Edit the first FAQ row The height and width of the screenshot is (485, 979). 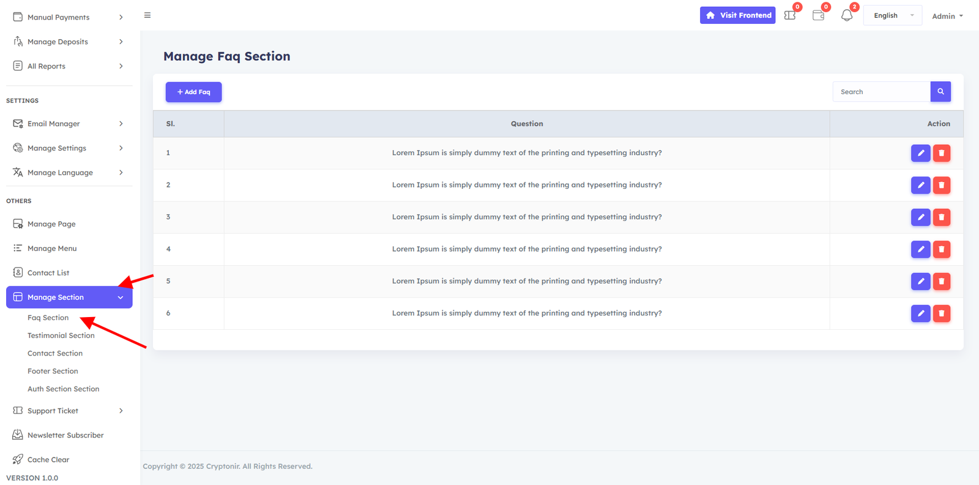920,153
